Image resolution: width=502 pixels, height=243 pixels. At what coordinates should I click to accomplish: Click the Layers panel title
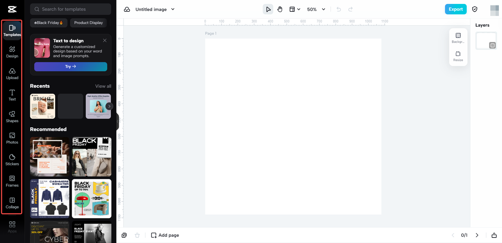click(x=482, y=25)
